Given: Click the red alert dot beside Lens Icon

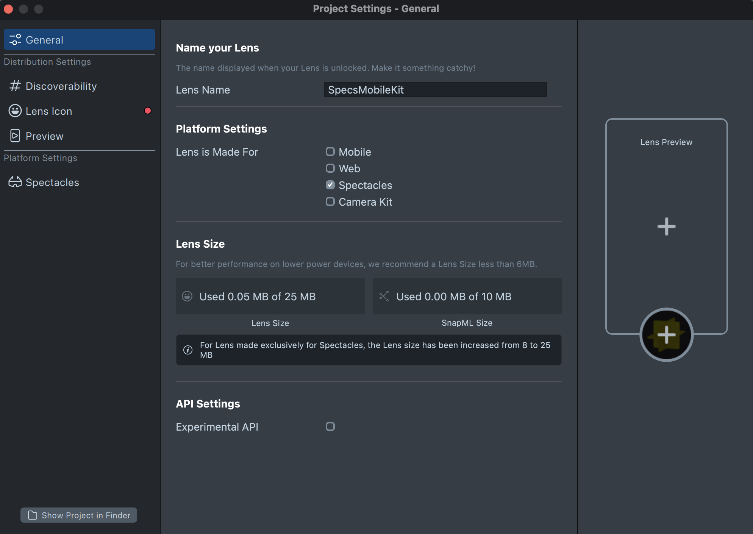Looking at the screenshot, I should [148, 111].
